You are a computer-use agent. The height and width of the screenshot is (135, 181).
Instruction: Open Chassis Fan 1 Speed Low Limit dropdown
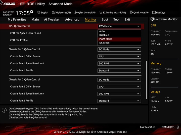pyautogui.click(x=119, y=63)
